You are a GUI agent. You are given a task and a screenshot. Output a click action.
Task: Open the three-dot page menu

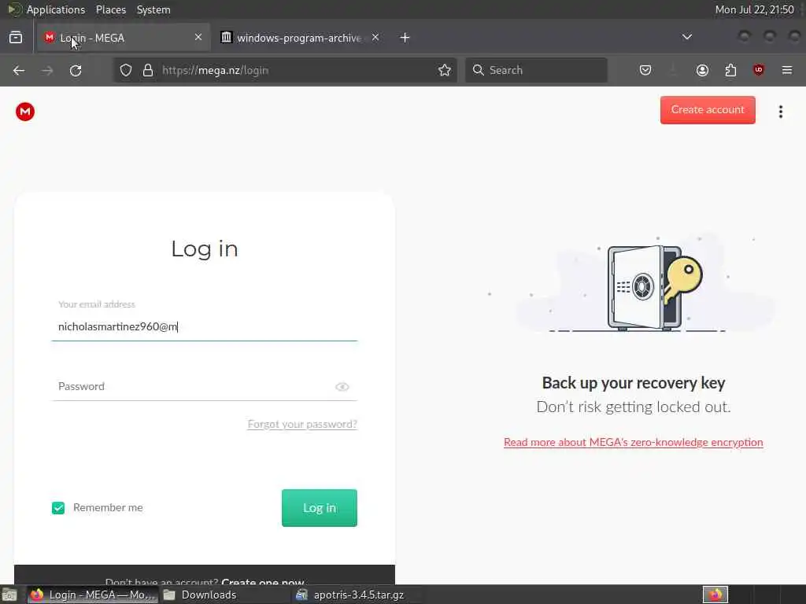pyautogui.click(x=780, y=112)
